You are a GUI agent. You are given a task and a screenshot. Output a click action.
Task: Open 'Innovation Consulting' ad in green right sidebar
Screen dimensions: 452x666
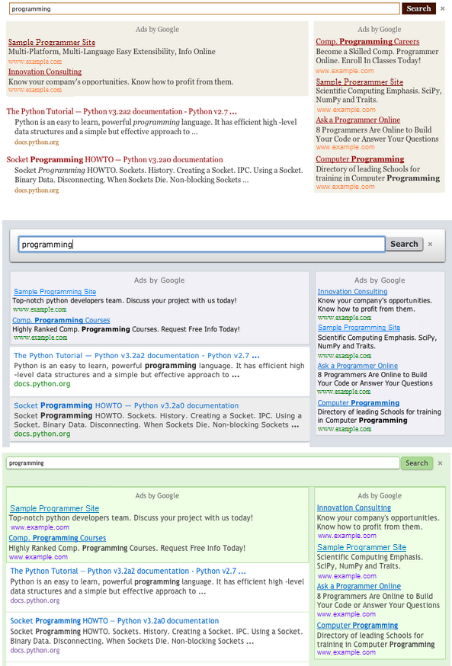(354, 508)
